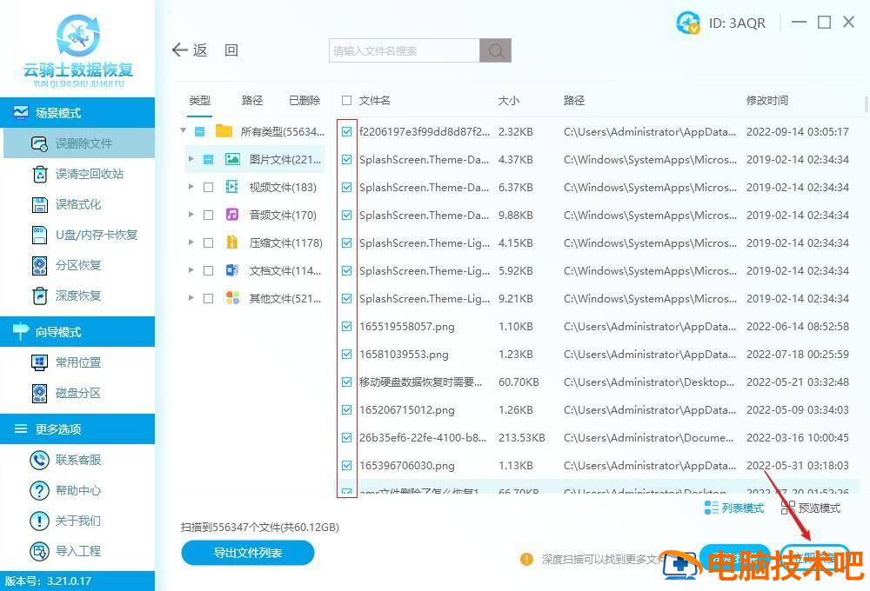Uncheck the file f2206197e3f99dd8d87f2
This screenshot has height=591, width=870.
click(x=347, y=132)
